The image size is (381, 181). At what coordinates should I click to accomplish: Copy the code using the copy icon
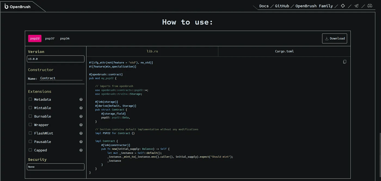345,62
